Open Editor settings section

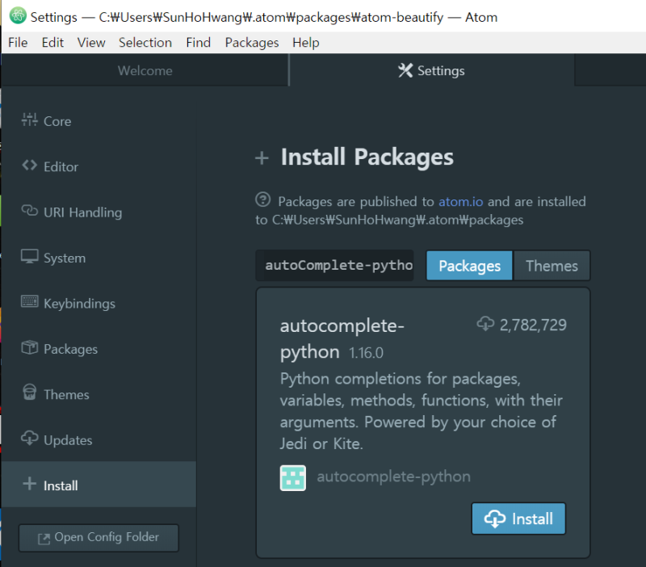tap(99, 166)
